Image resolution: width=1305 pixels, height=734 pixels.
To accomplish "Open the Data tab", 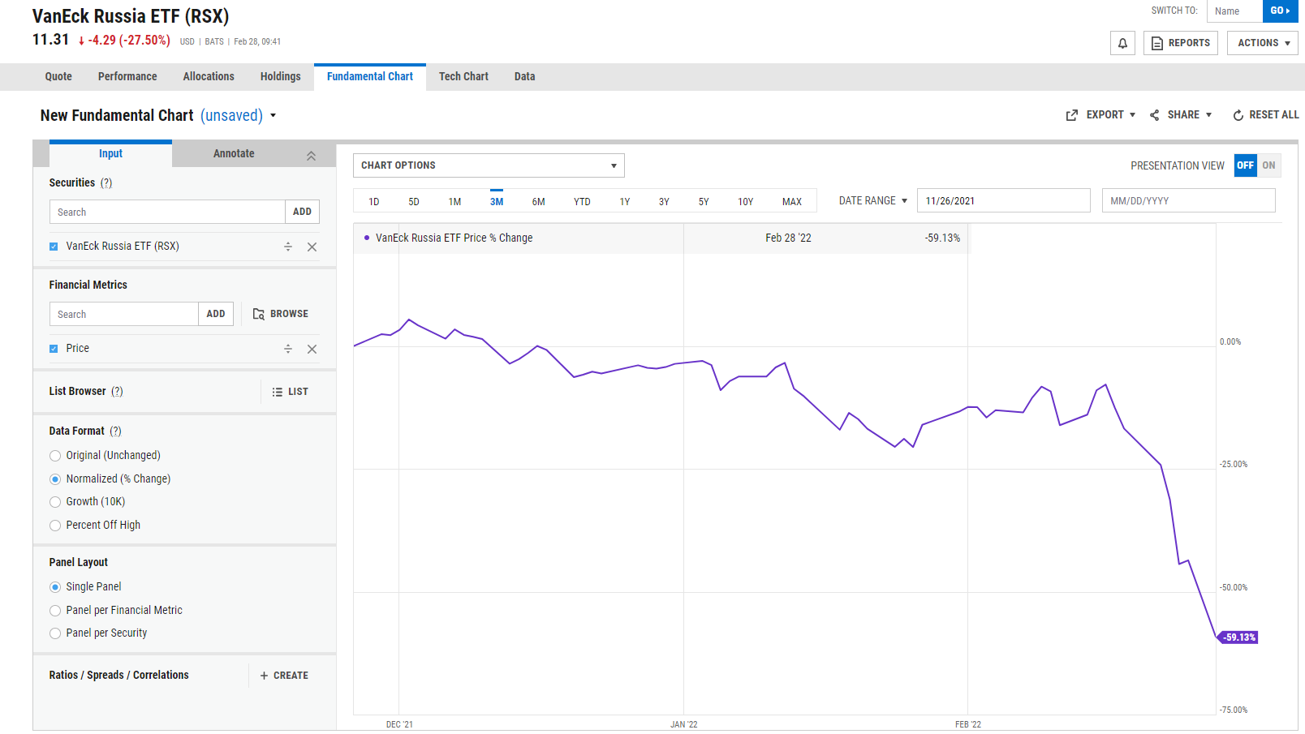I will point(524,77).
